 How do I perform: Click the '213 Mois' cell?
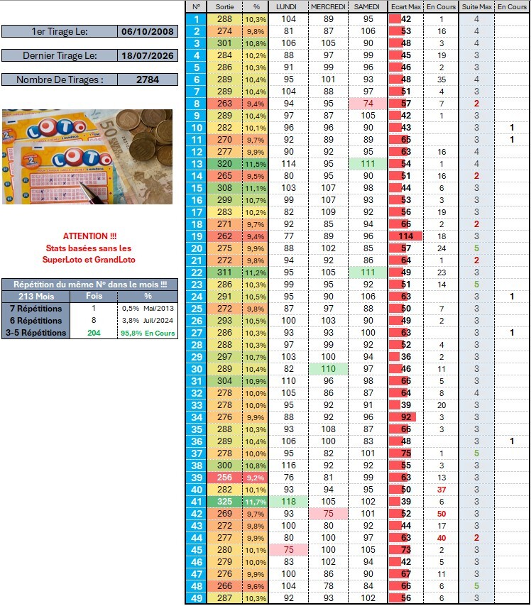pyautogui.click(x=36, y=297)
